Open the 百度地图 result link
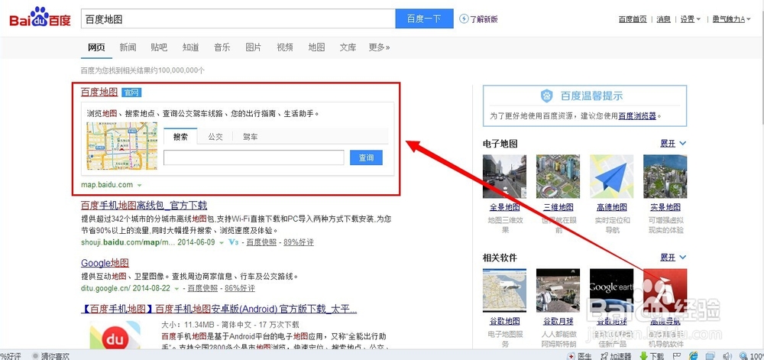This screenshot has height=360, width=764. pyautogui.click(x=99, y=92)
